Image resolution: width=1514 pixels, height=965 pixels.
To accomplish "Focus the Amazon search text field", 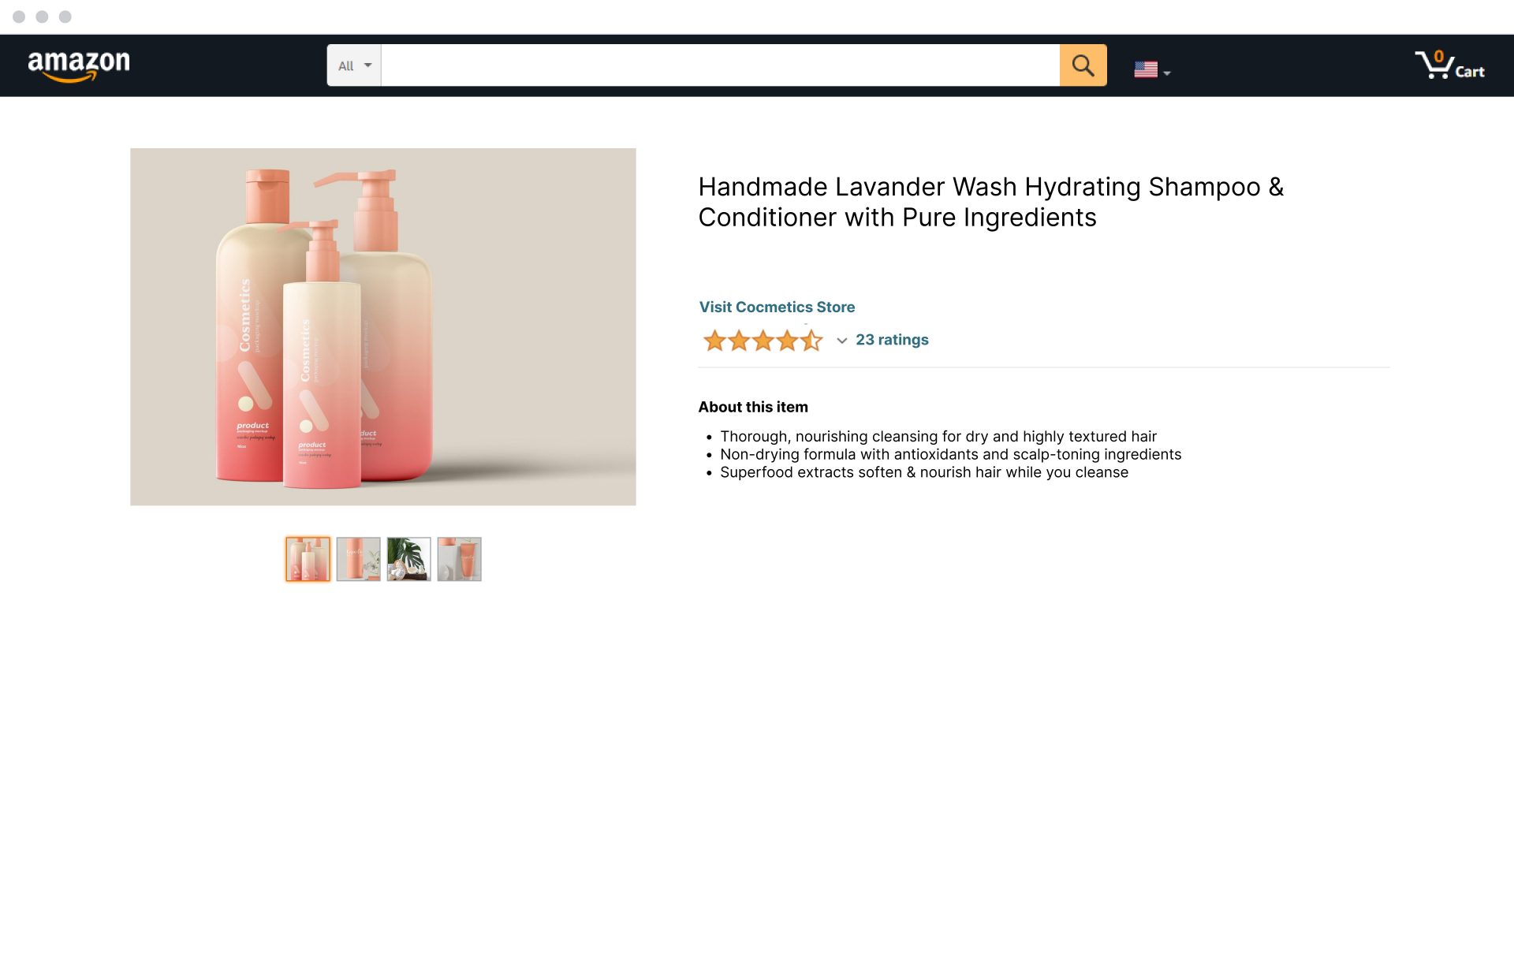I will (719, 65).
